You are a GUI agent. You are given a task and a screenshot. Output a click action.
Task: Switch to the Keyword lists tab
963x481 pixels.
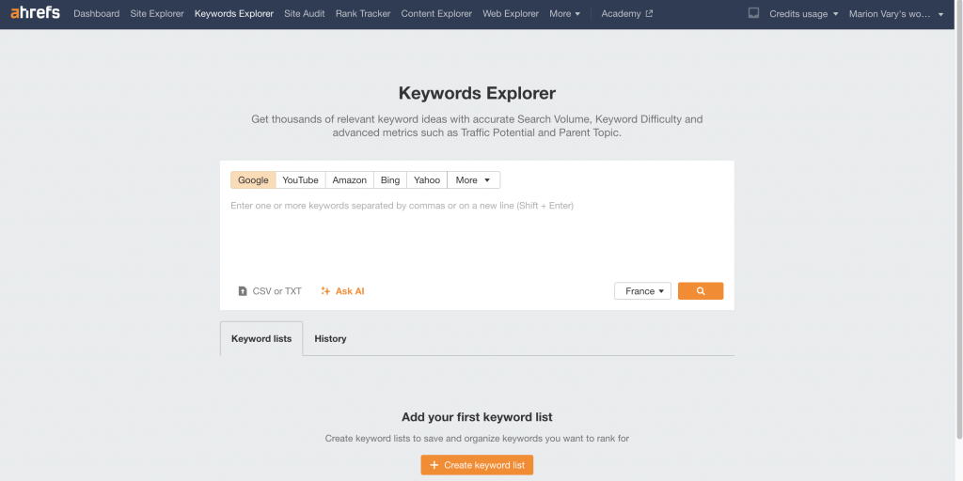(x=261, y=338)
